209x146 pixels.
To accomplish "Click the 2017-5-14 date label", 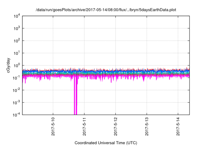I will (178, 126).
